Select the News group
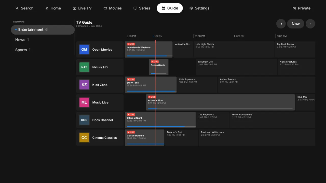The image size is (326, 183). point(43,40)
